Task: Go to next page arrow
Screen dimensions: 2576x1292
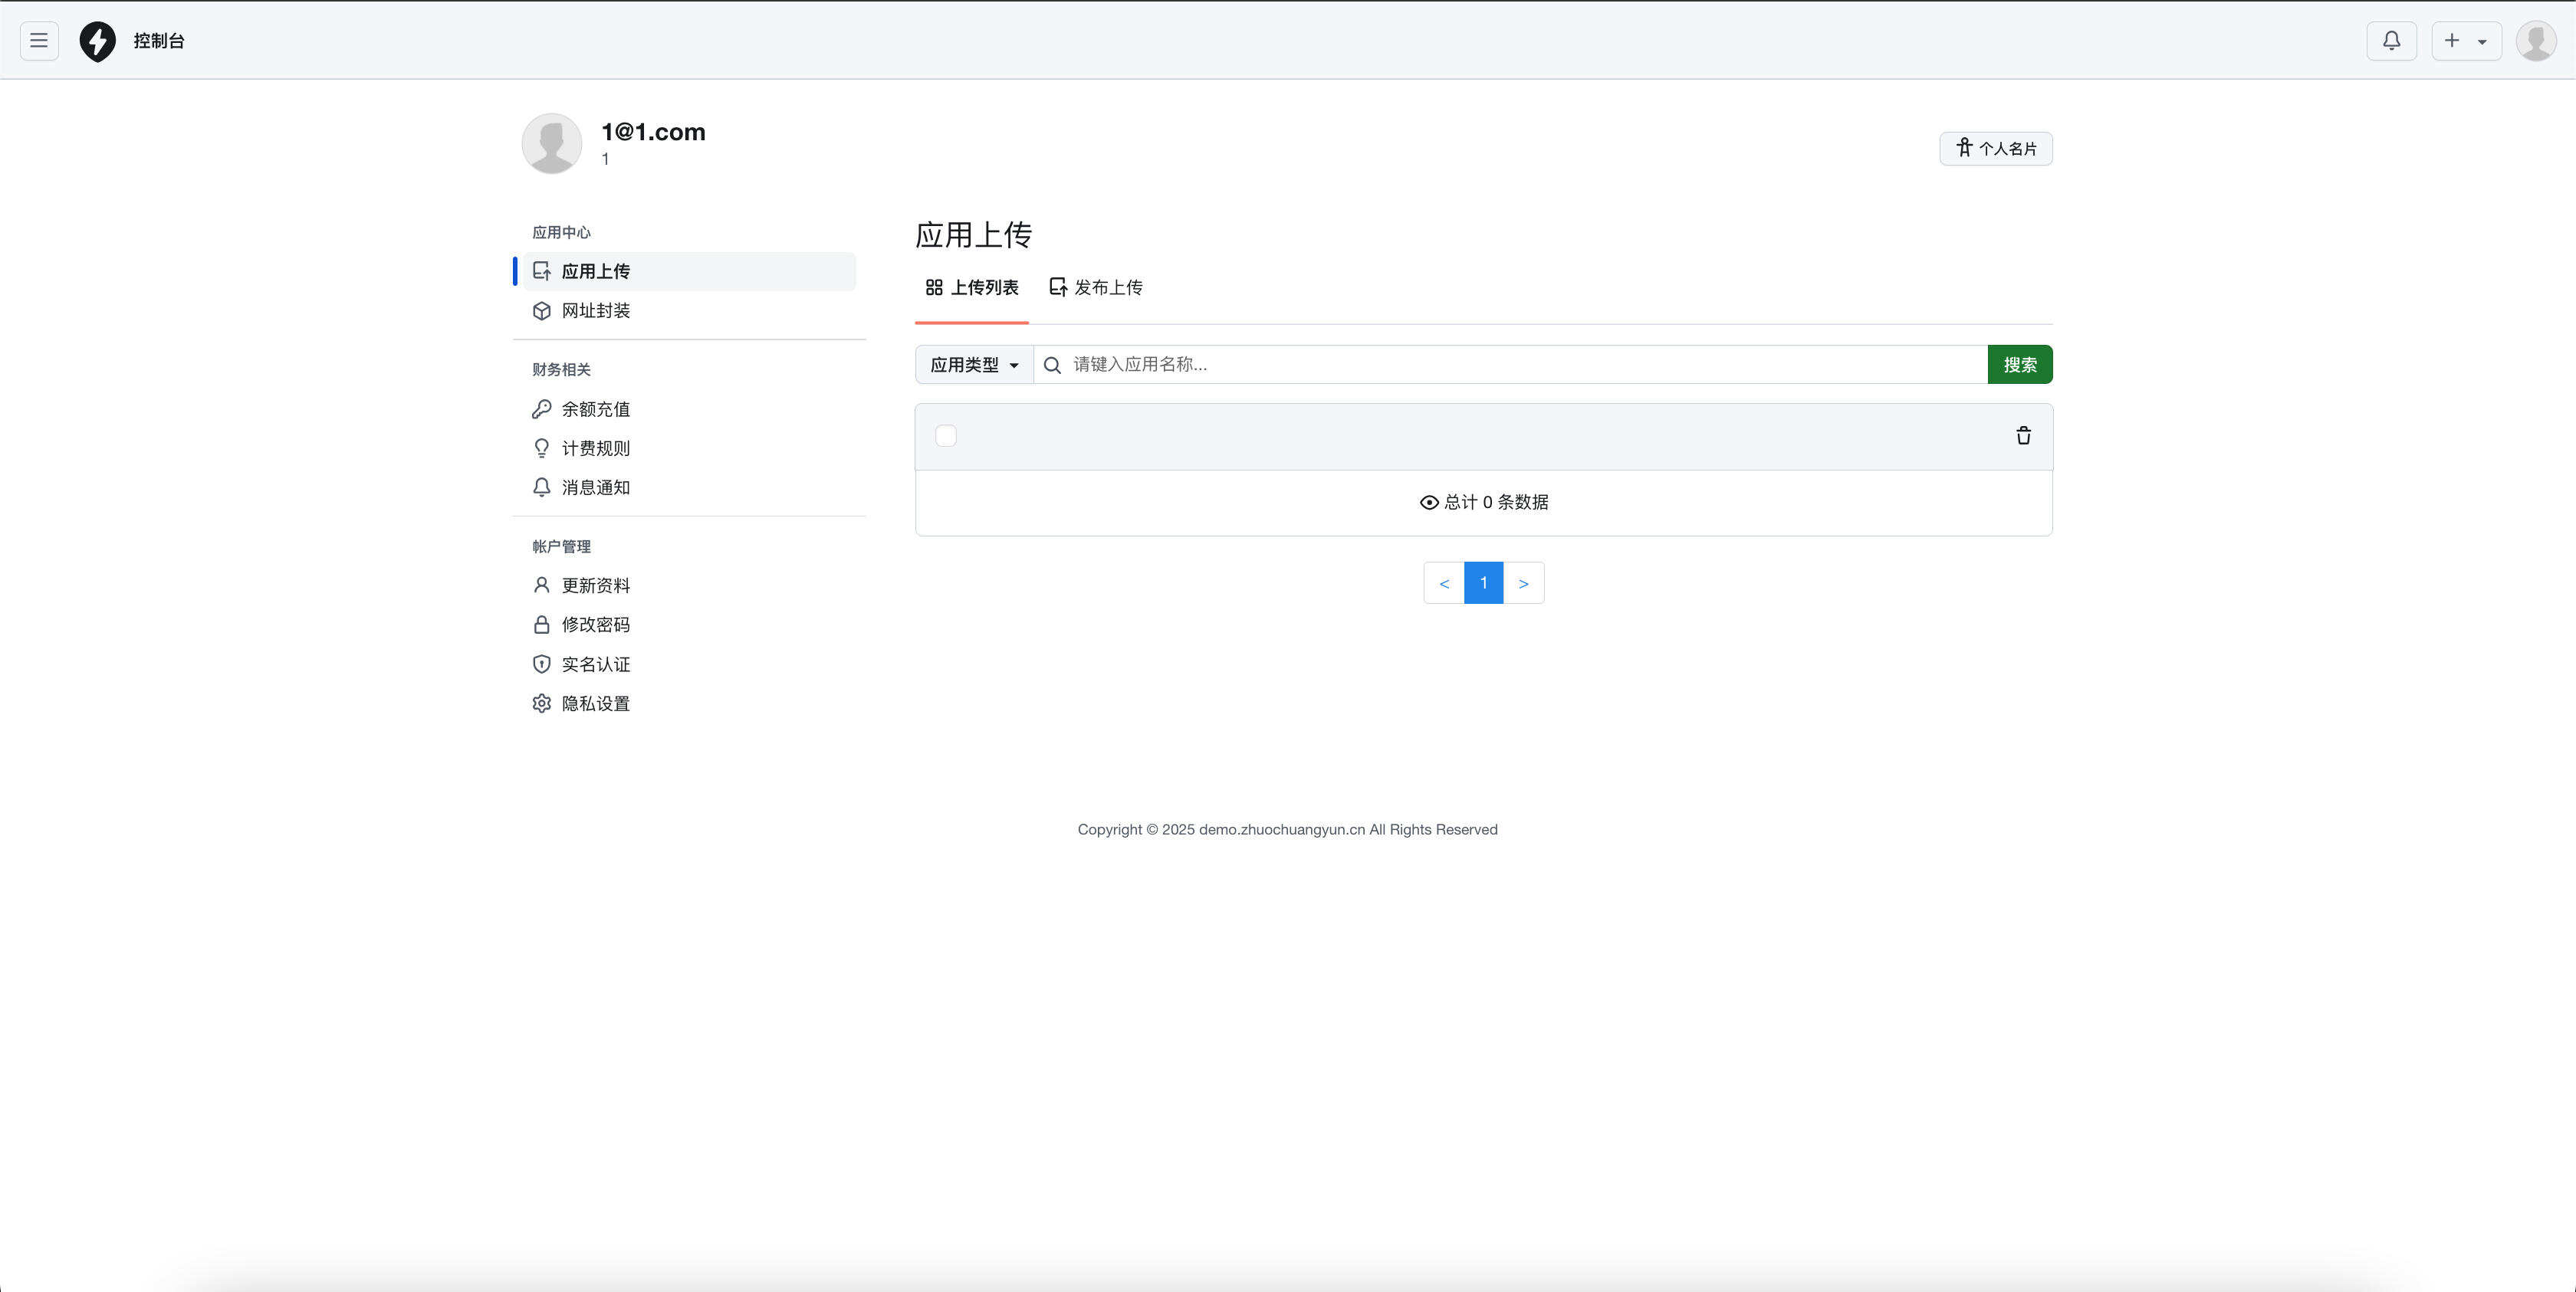Action: pos(1523,584)
